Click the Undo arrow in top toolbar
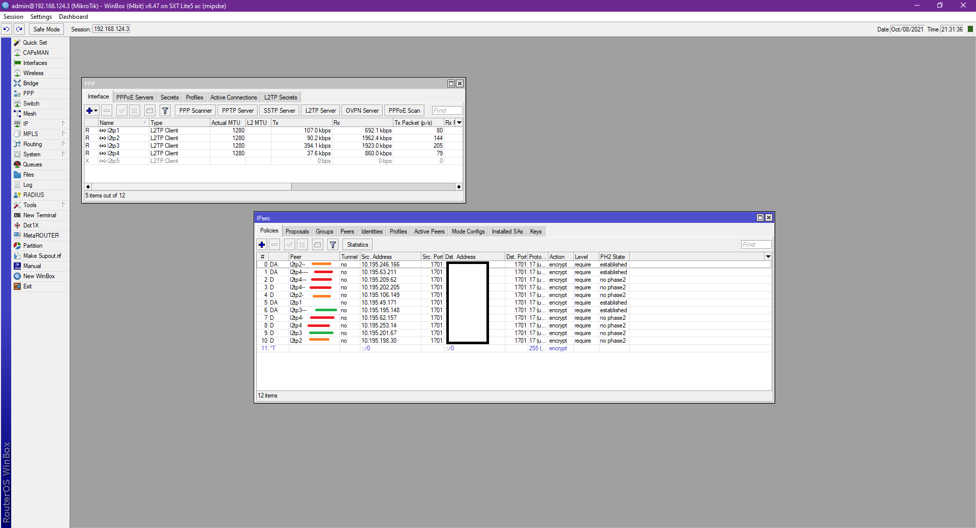The width and height of the screenshot is (976, 528). (x=7, y=29)
